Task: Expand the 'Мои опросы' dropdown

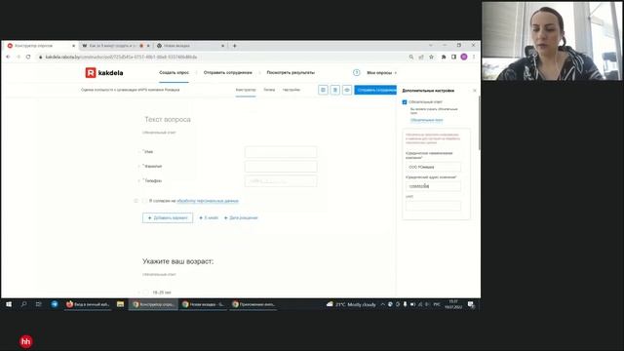Action: (x=381, y=73)
